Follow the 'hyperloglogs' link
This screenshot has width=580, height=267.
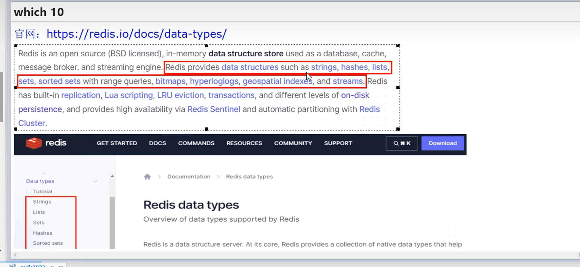(x=214, y=81)
